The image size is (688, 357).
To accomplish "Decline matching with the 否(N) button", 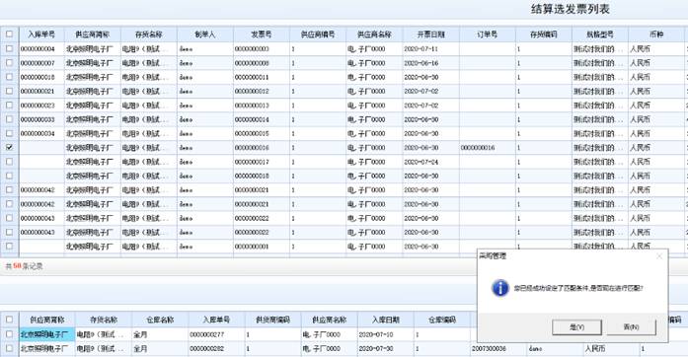I will click(x=632, y=327).
